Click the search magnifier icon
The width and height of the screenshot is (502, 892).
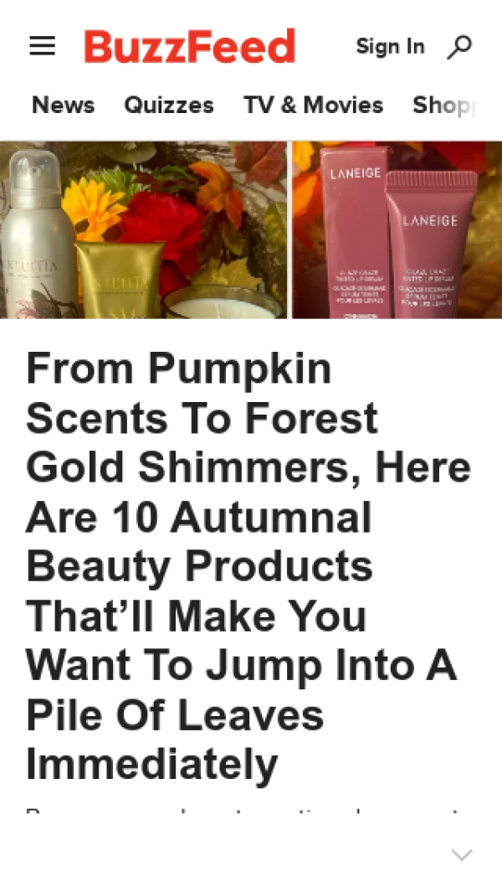tap(459, 47)
